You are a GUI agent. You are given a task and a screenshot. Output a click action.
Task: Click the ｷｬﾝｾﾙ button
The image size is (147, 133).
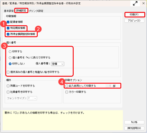coord(134,122)
